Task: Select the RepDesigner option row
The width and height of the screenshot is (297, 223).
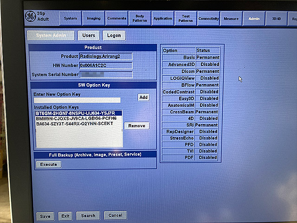Action: [x=190, y=131]
